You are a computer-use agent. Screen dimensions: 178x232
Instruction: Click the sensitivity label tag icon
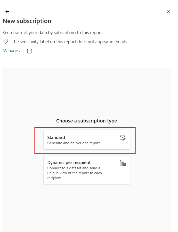click(6, 41)
